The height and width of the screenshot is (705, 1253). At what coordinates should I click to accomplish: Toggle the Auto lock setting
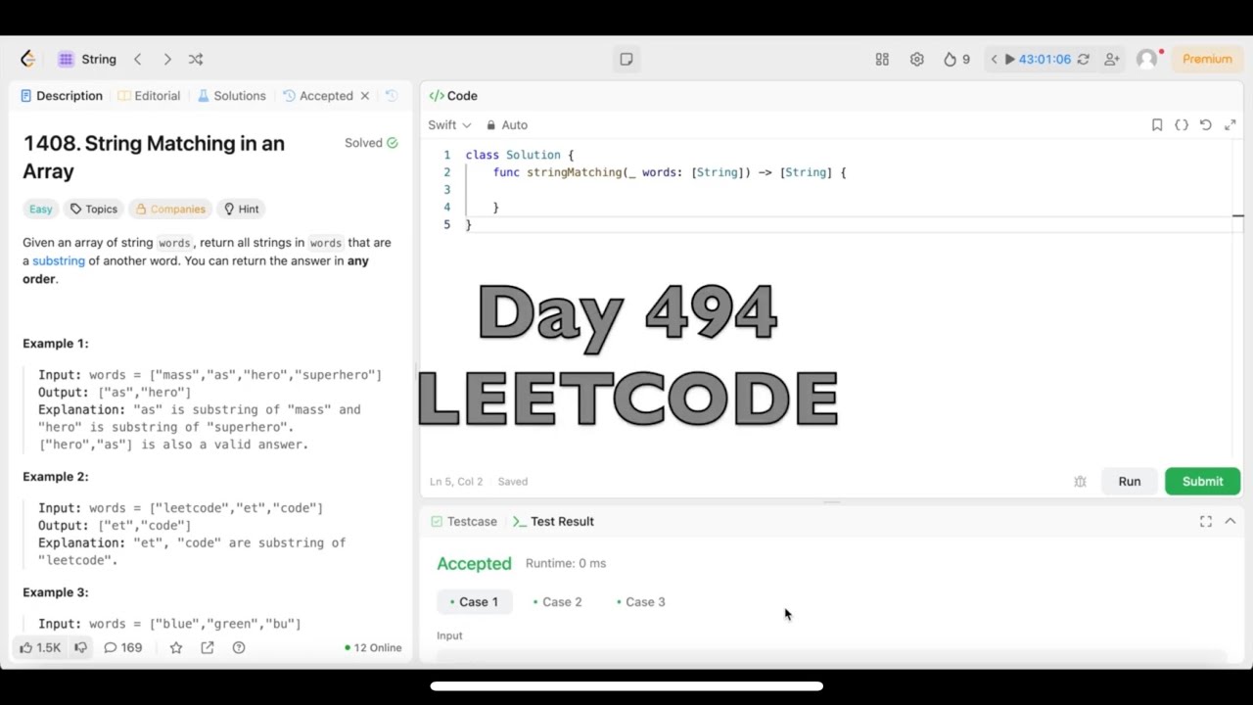pyautogui.click(x=507, y=125)
